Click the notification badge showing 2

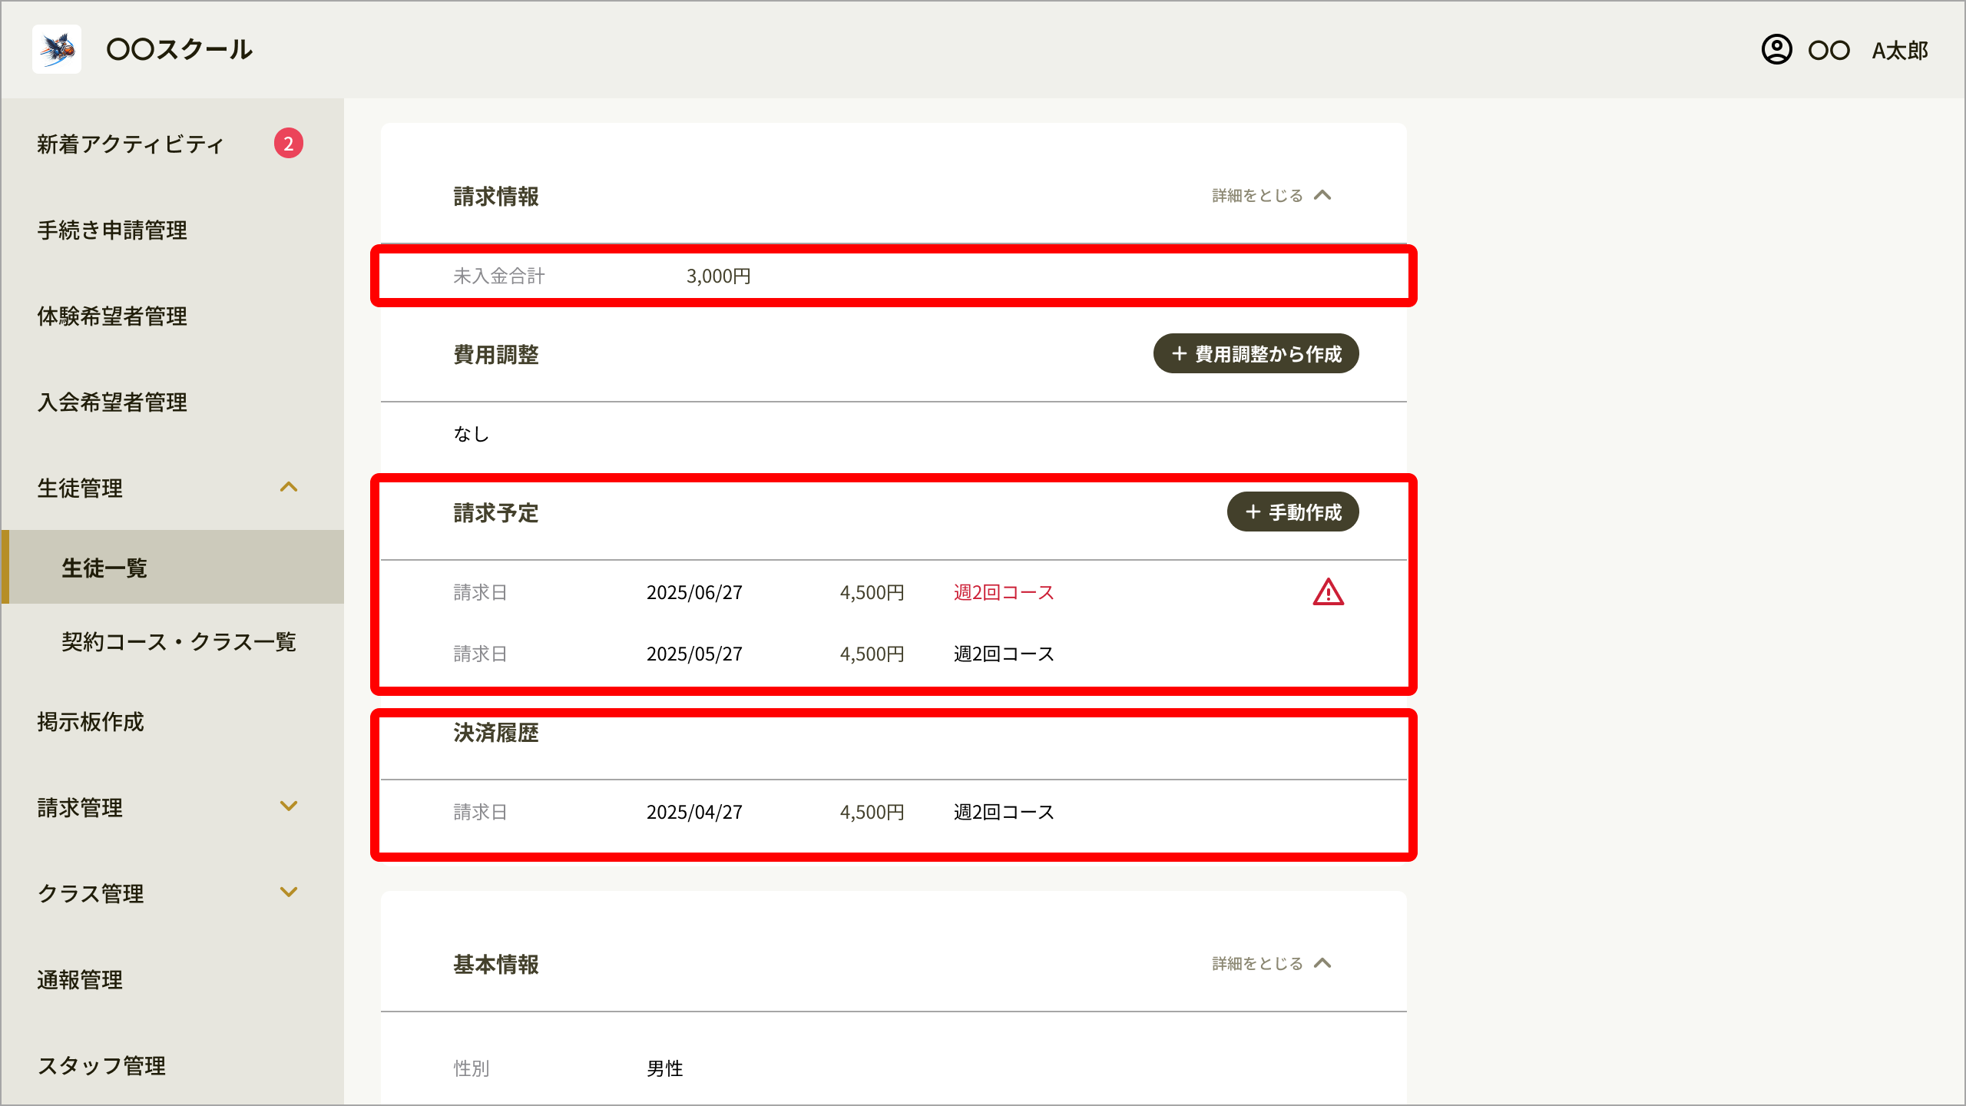coord(289,144)
